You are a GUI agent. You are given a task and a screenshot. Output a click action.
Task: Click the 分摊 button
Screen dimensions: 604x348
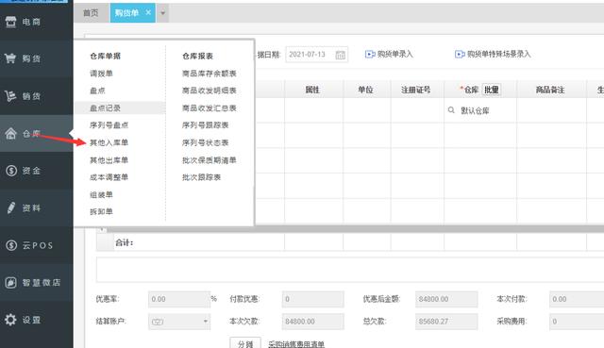[245, 343]
